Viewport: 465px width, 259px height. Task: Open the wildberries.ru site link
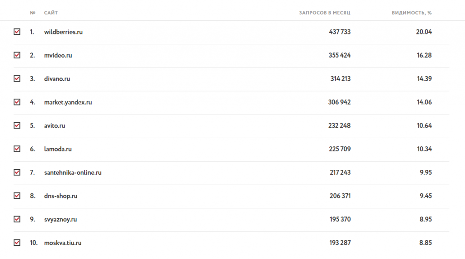tap(63, 32)
